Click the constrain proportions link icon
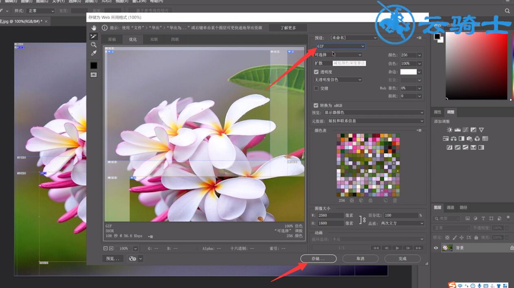514x288 pixels. pyautogui.click(x=362, y=219)
